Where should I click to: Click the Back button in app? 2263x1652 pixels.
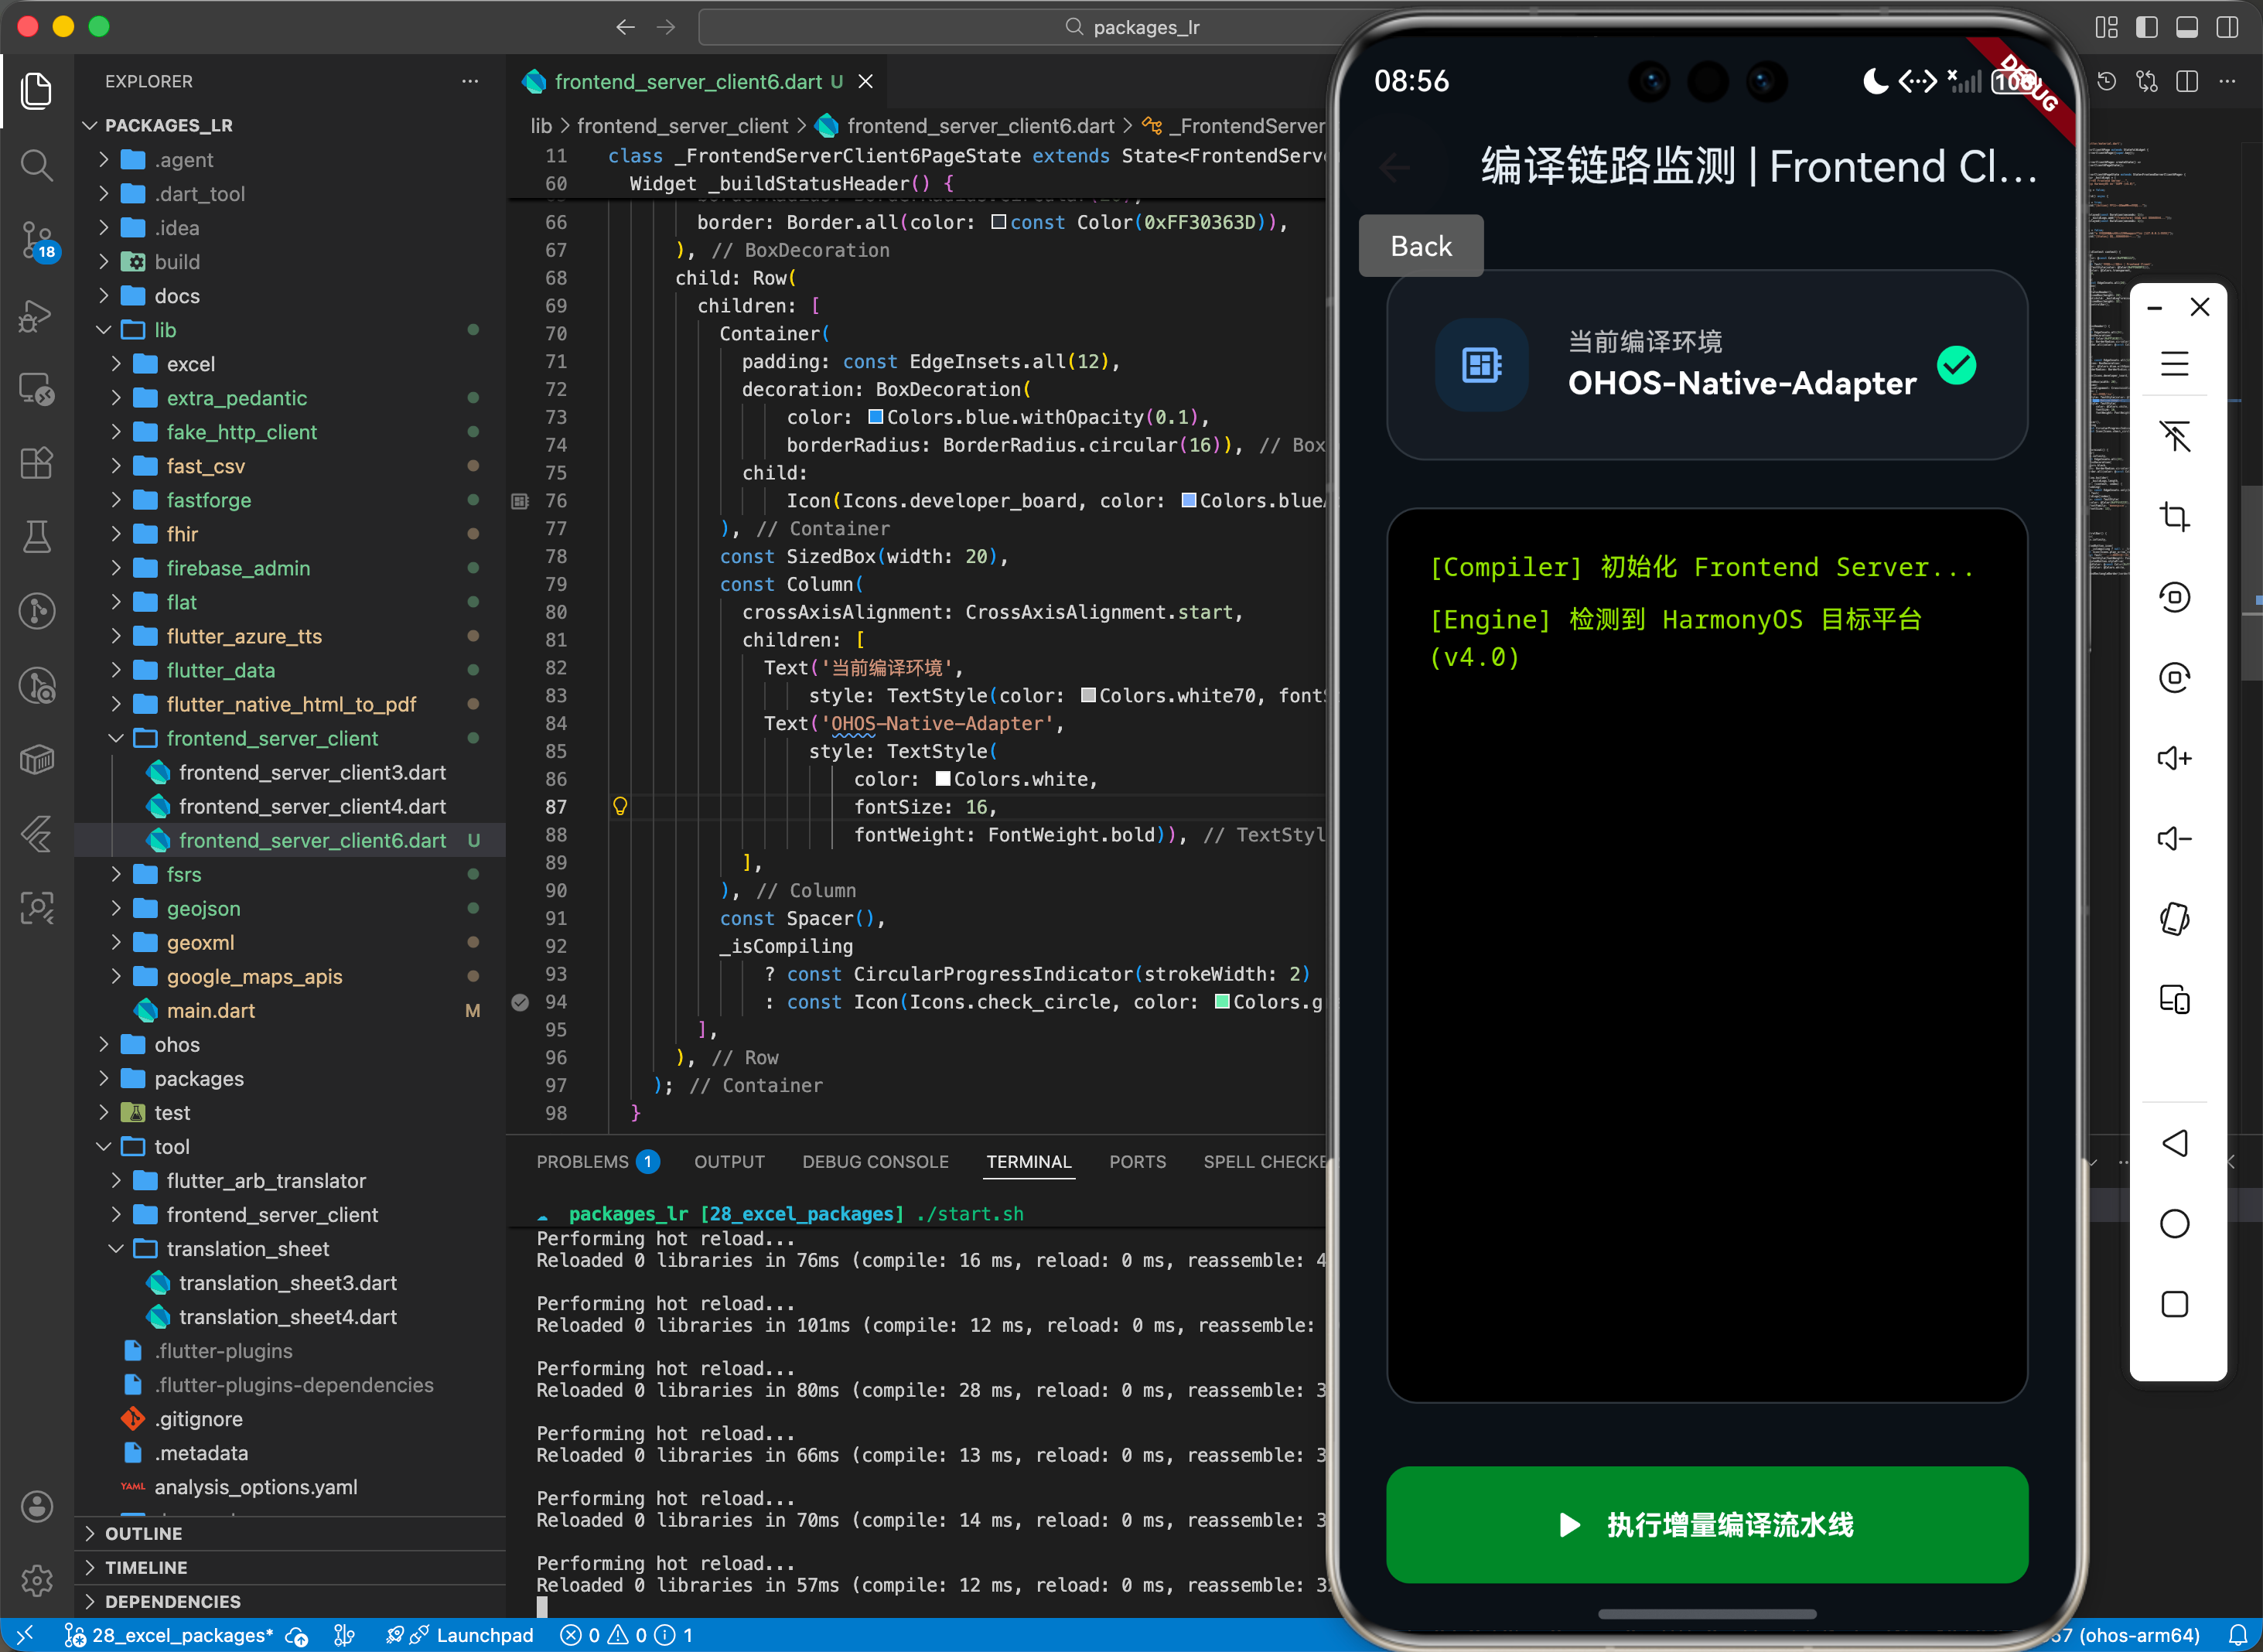pyautogui.click(x=1420, y=246)
